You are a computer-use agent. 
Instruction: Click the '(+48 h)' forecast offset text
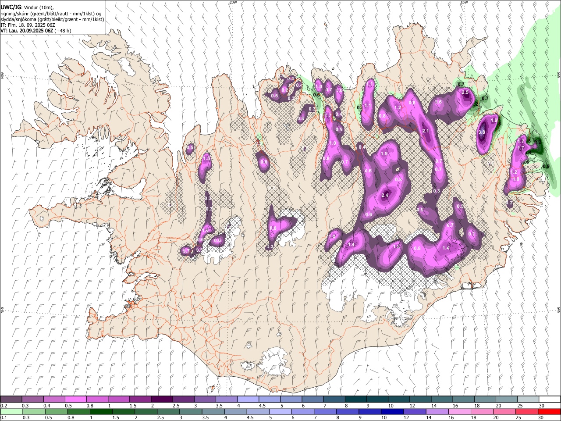click(63, 31)
